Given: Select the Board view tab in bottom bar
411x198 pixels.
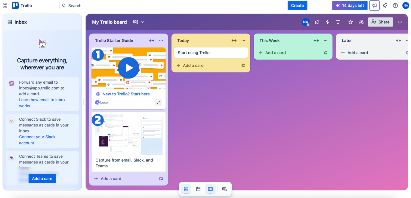Looking at the screenshot, I should coord(210,189).
